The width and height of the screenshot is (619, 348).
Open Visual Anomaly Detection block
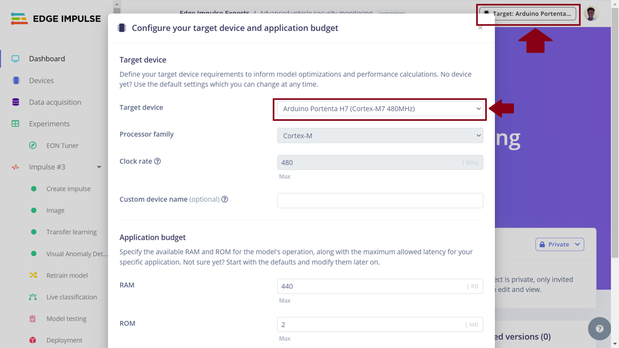(x=77, y=254)
